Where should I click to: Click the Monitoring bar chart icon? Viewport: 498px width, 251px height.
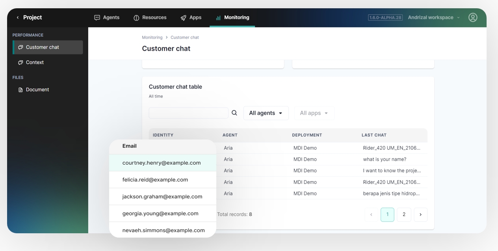tap(218, 18)
